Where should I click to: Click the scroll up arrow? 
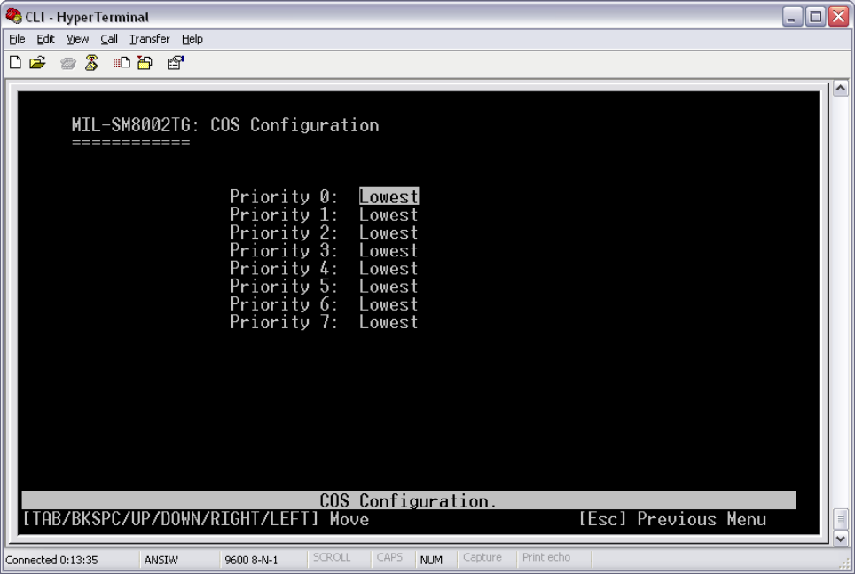(840, 88)
